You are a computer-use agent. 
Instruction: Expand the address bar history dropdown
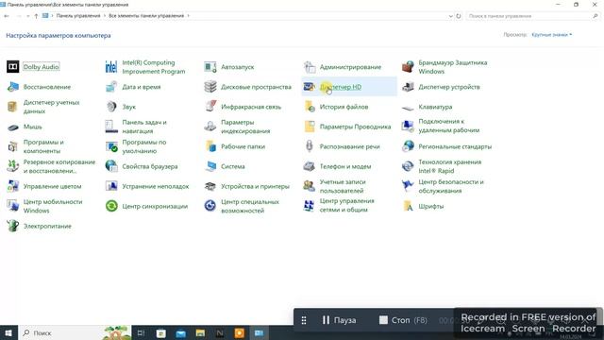[451, 16]
